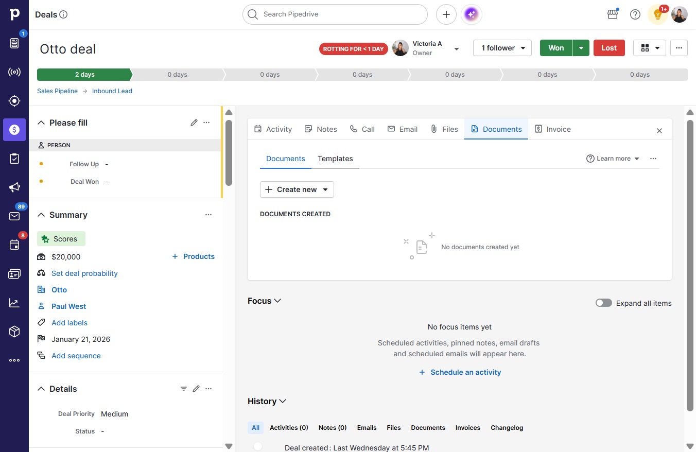Collapse the Please fill section

click(41, 123)
